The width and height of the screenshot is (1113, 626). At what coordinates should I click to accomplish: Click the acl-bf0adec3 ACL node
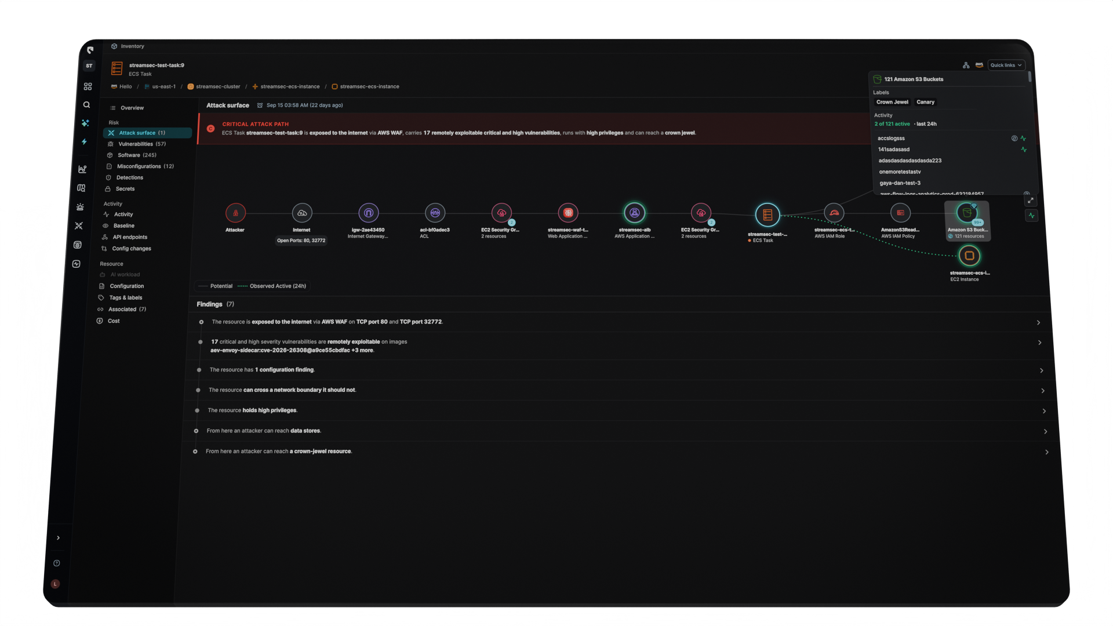click(435, 213)
